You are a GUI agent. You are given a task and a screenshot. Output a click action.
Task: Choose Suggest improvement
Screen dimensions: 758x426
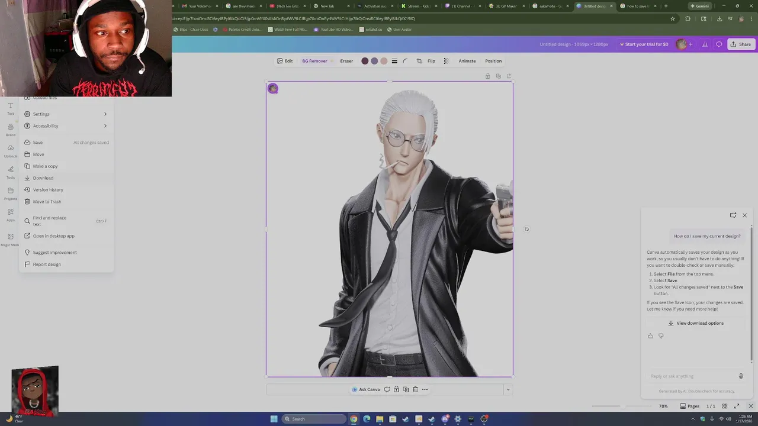click(x=66, y=253)
